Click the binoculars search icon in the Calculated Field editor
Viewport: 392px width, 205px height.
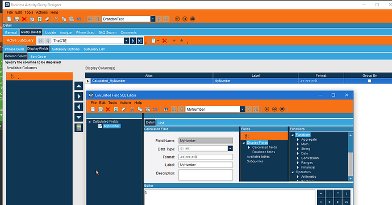click(165, 109)
